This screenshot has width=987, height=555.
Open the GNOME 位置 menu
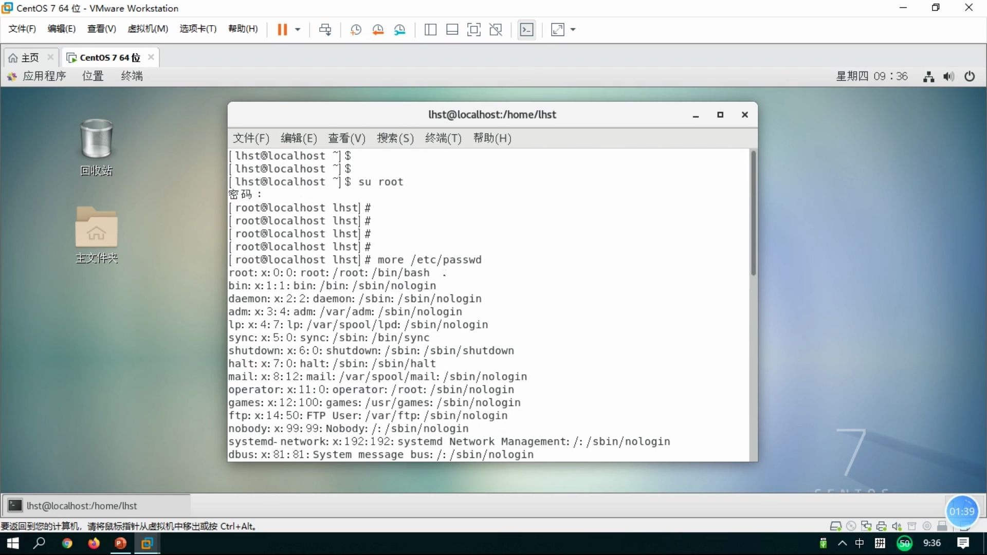(x=93, y=76)
